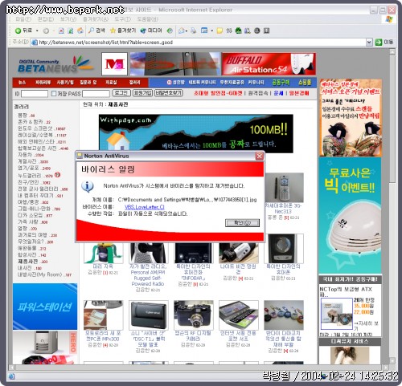Open the 편집(E) Edit menu
The height and width of the screenshot is (386, 402).
(x=46, y=19)
